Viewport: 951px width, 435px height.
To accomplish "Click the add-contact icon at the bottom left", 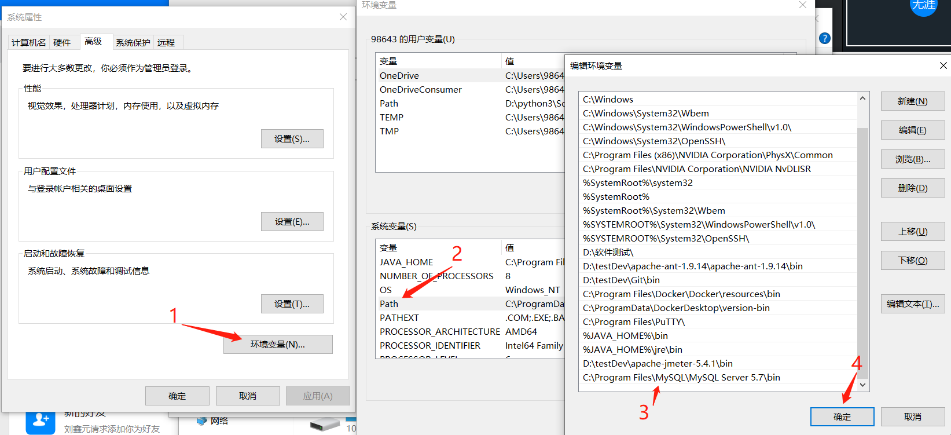I will pyautogui.click(x=41, y=422).
